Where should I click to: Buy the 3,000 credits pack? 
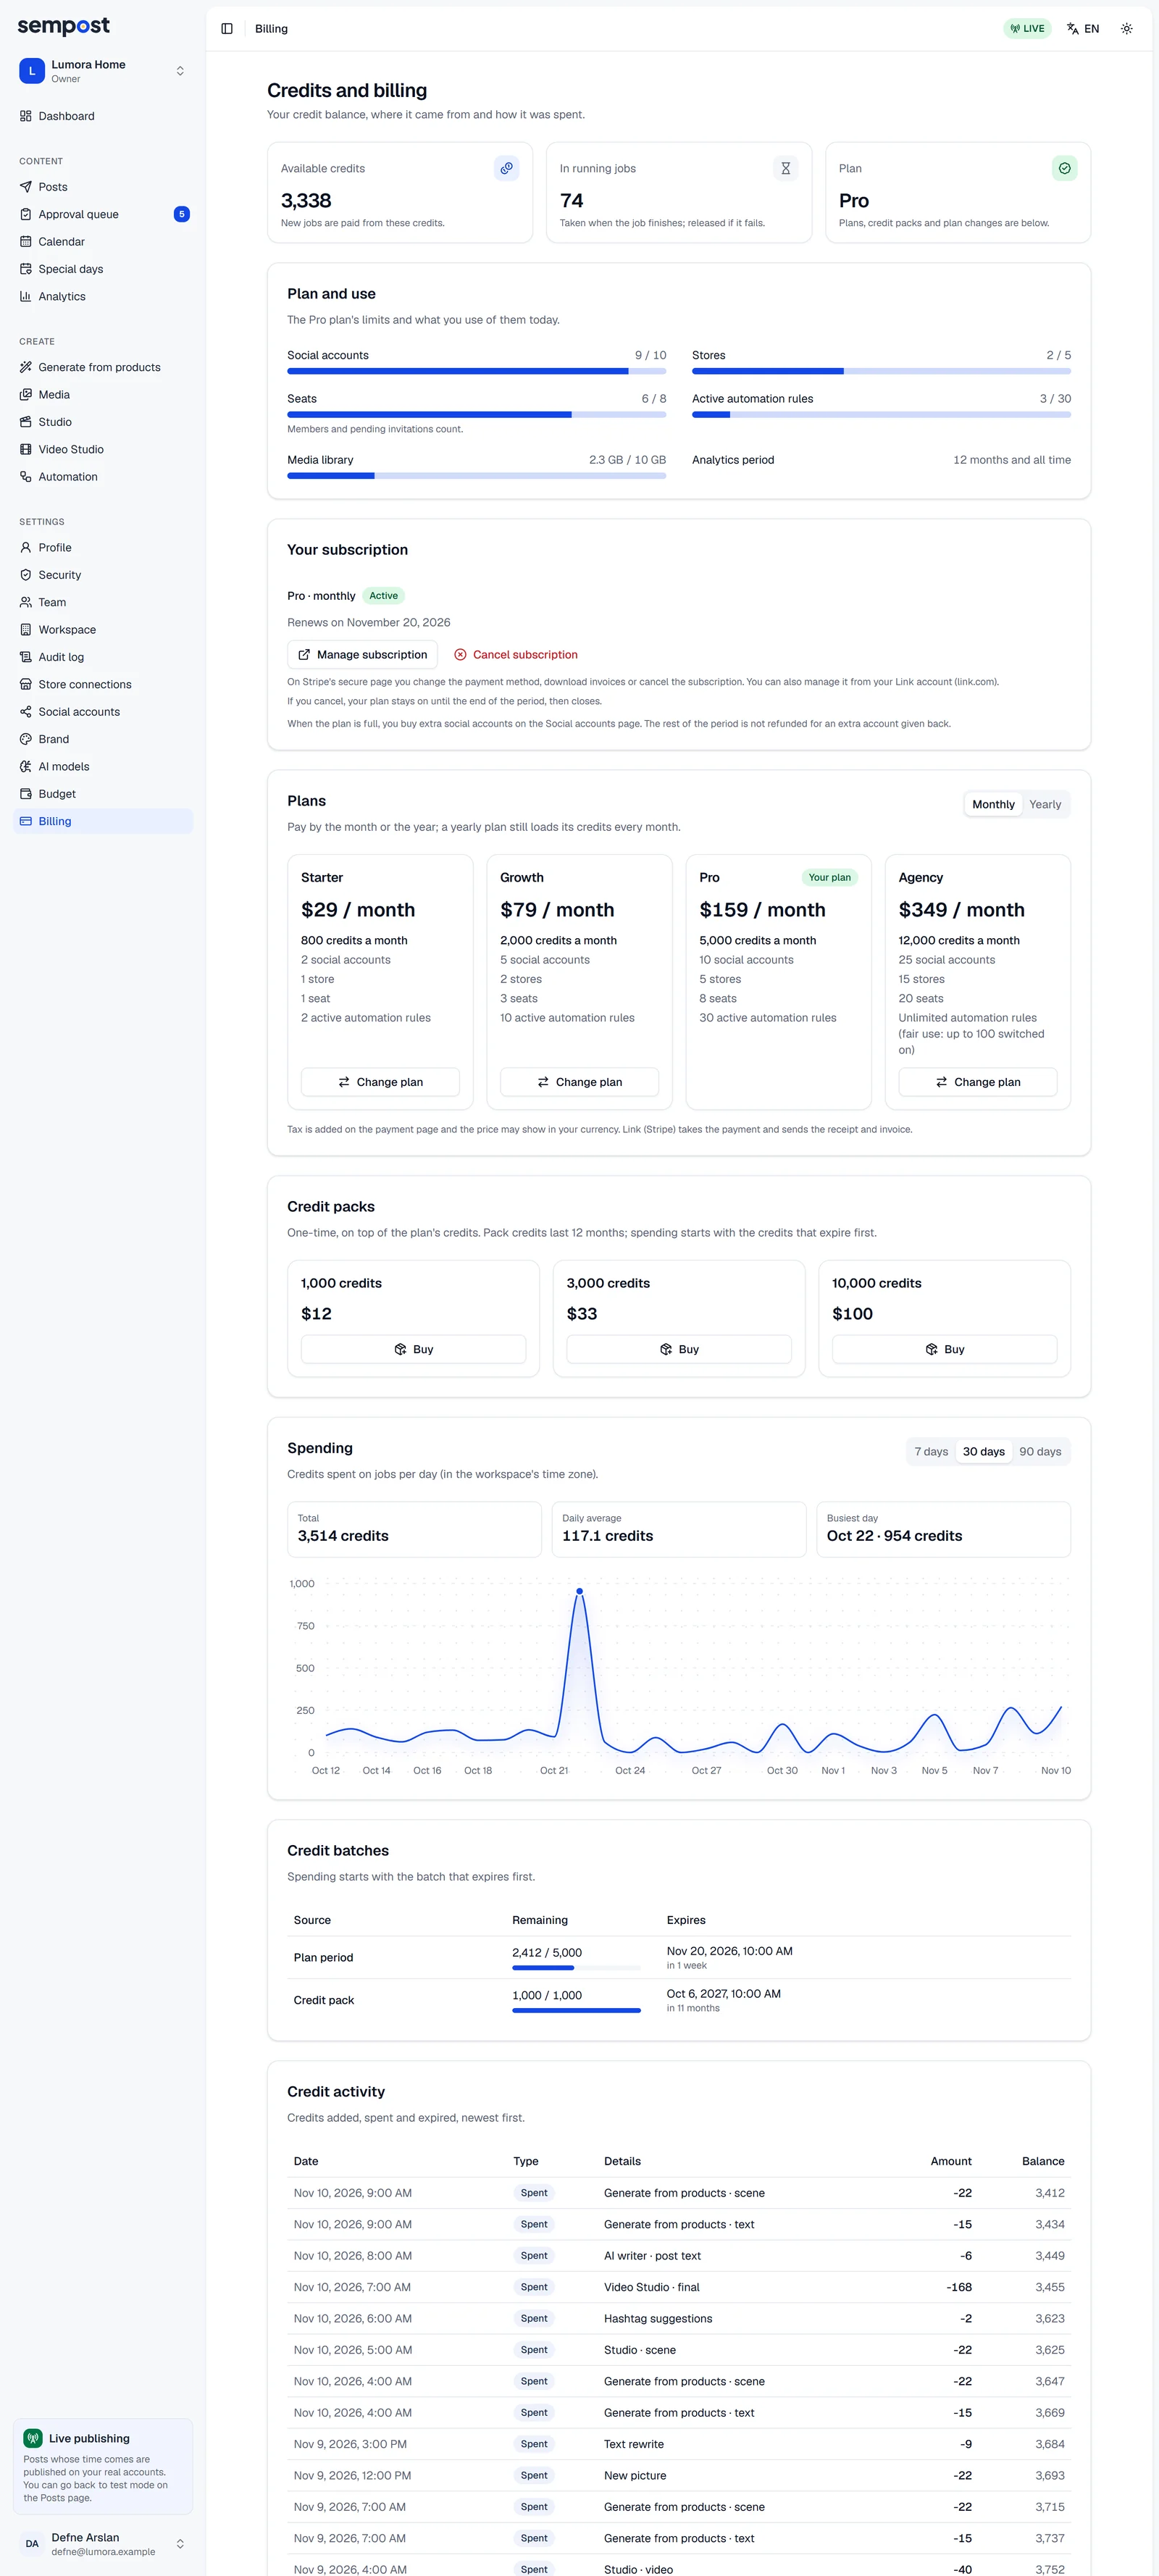679,1349
